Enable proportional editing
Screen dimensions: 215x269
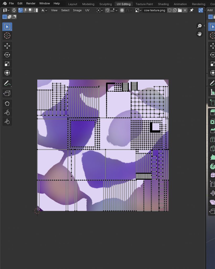pos(122,10)
